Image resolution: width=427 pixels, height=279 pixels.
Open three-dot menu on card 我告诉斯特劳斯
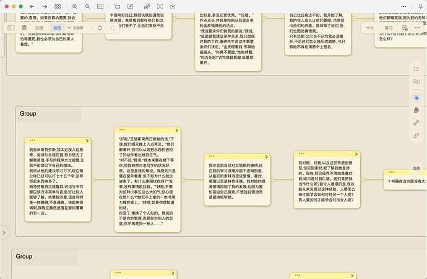point(32,140)
